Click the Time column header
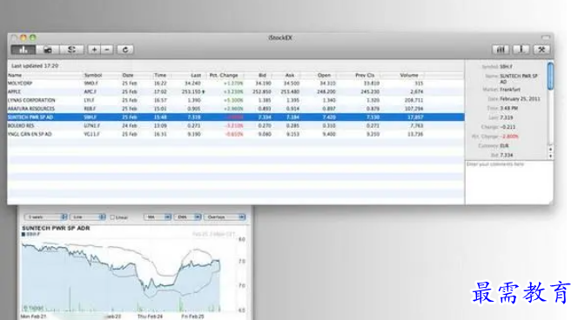 [160, 75]
